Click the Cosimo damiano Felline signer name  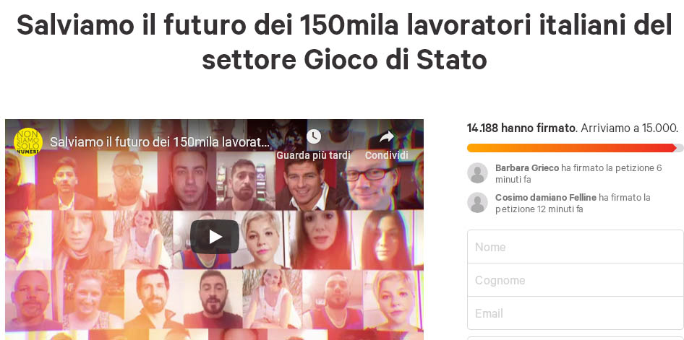pyautogui.click(x=546, y=198)
